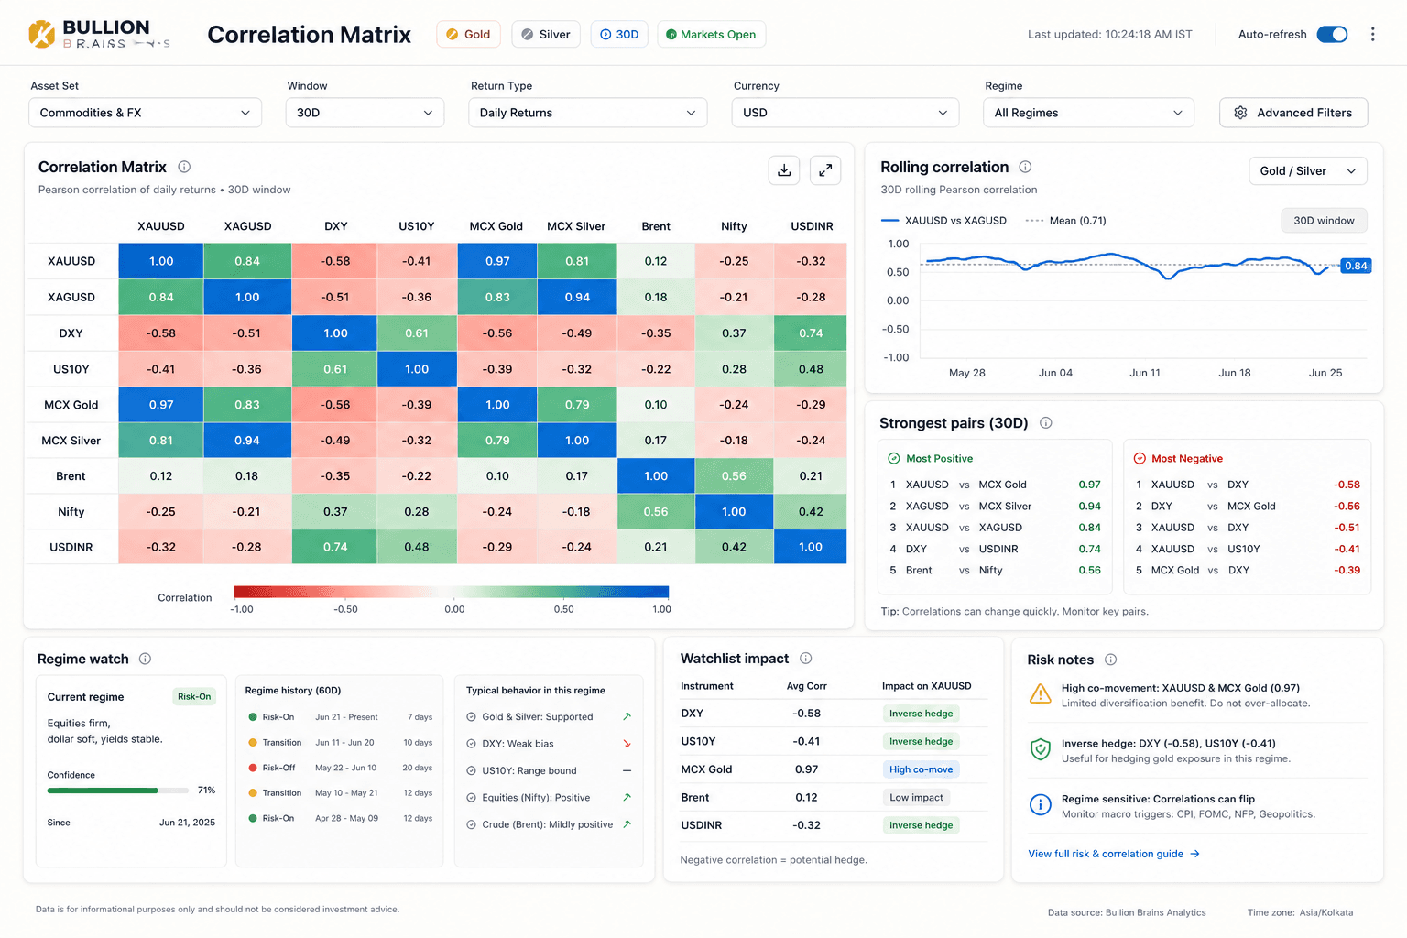Click the 0.84 rolling correlation value marker
The image size is (1407, 938).
coord(1356,266)
